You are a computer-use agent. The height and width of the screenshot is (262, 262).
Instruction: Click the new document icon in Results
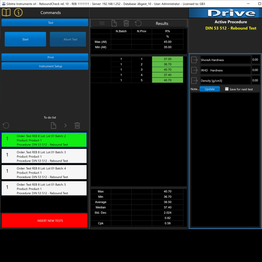(x=114, y=23)
